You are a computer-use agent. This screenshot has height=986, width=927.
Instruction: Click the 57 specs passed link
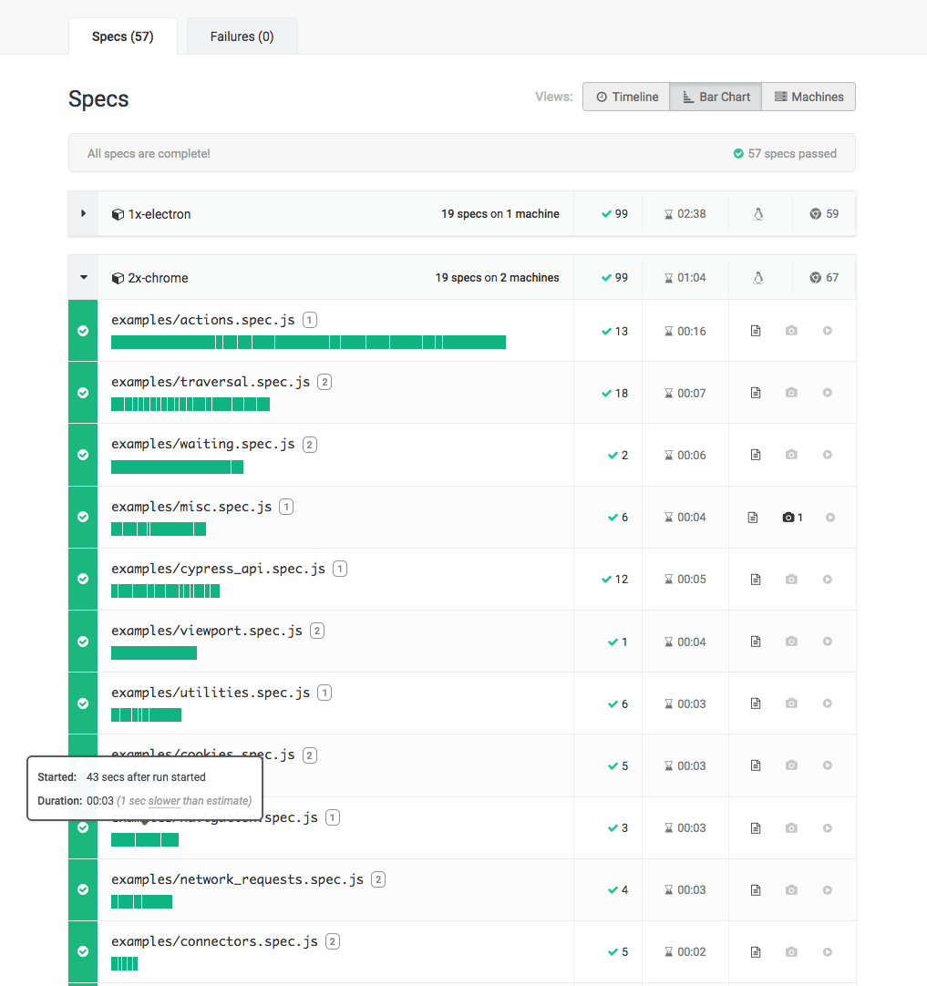[785, 153]
